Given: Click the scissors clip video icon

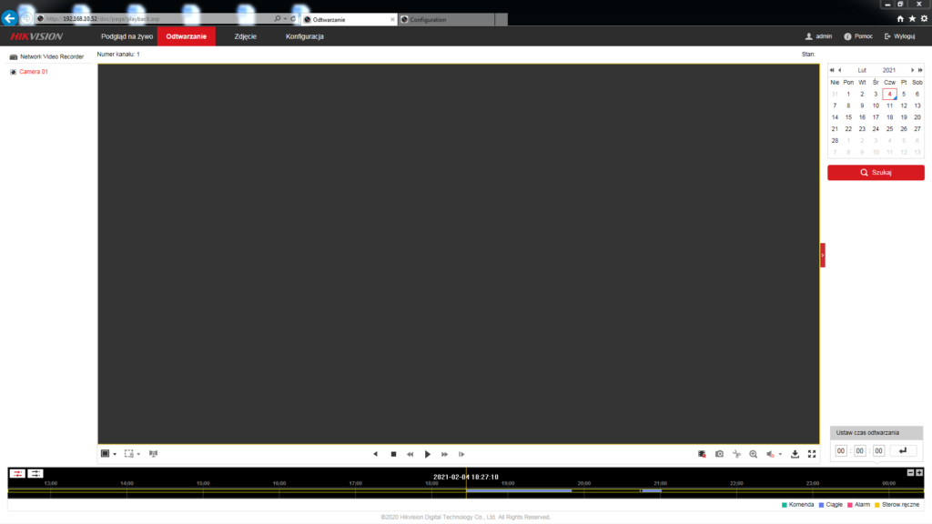Looking at the screenshot, I should tap(736, 453).
